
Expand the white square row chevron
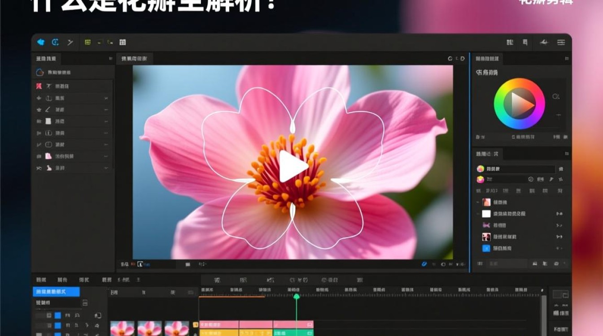click(106, 121)
